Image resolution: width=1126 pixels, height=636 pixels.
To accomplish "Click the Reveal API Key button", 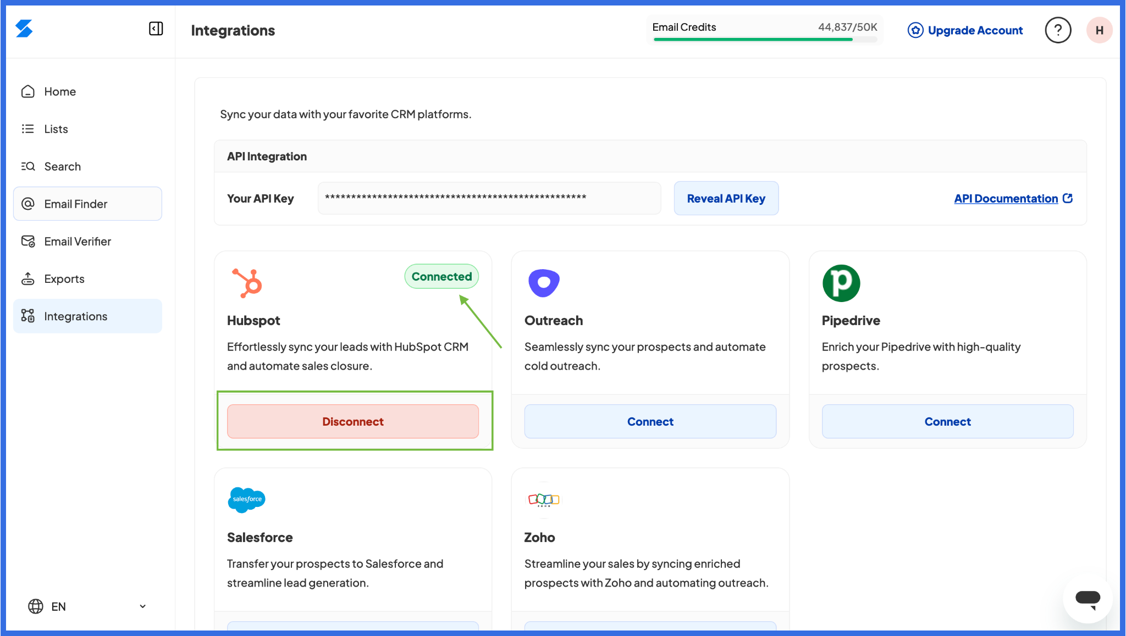I will [726, 198].
